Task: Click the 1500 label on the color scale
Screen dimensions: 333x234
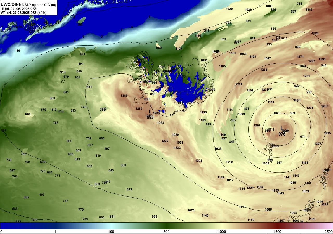Action: point(277,232)
